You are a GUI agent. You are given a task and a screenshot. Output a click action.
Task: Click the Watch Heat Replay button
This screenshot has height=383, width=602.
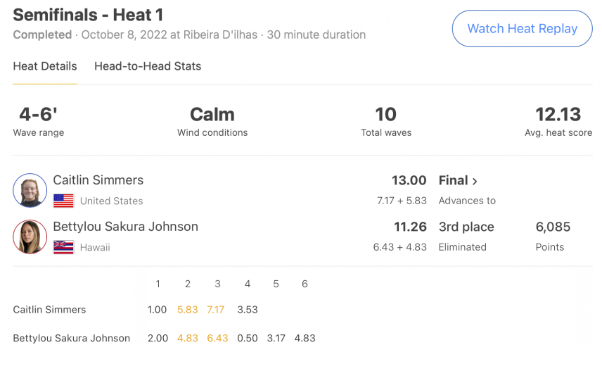(x=522, y=28)
